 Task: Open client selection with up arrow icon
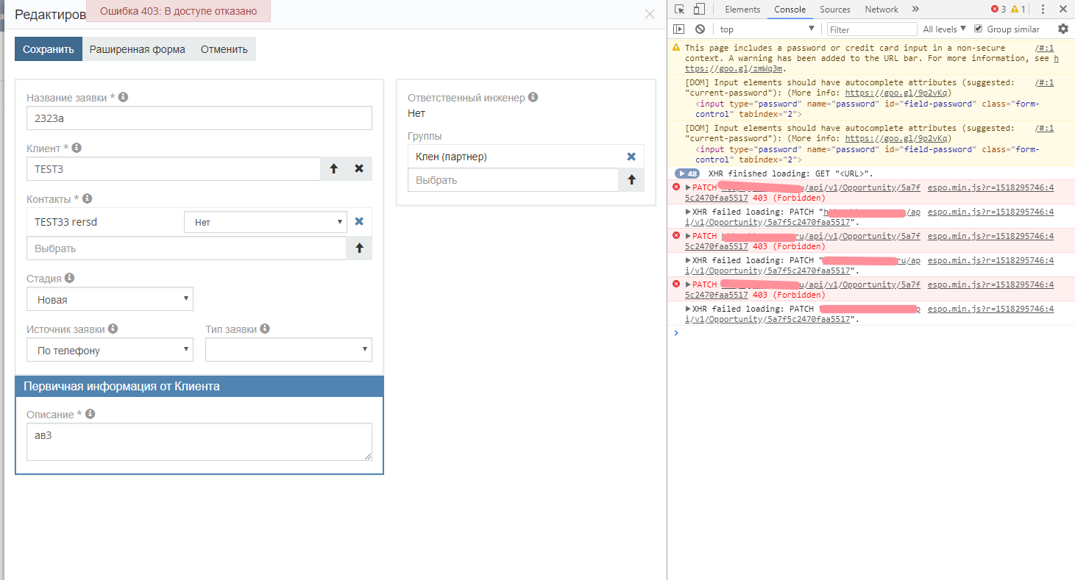333,168
